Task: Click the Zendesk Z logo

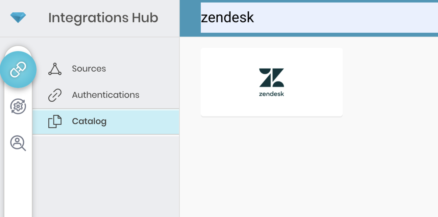Action: click(x=272, y=78)
